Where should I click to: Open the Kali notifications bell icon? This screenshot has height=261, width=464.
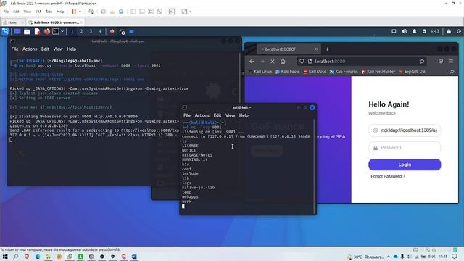coord(414,31)
